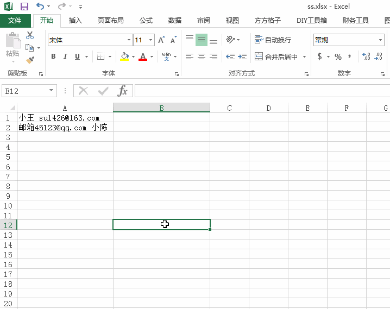The height and width of the screenshot is (309, 390).
Task: Click the red font color swatch
Action: pyautogui.click(x=143, y=57)
